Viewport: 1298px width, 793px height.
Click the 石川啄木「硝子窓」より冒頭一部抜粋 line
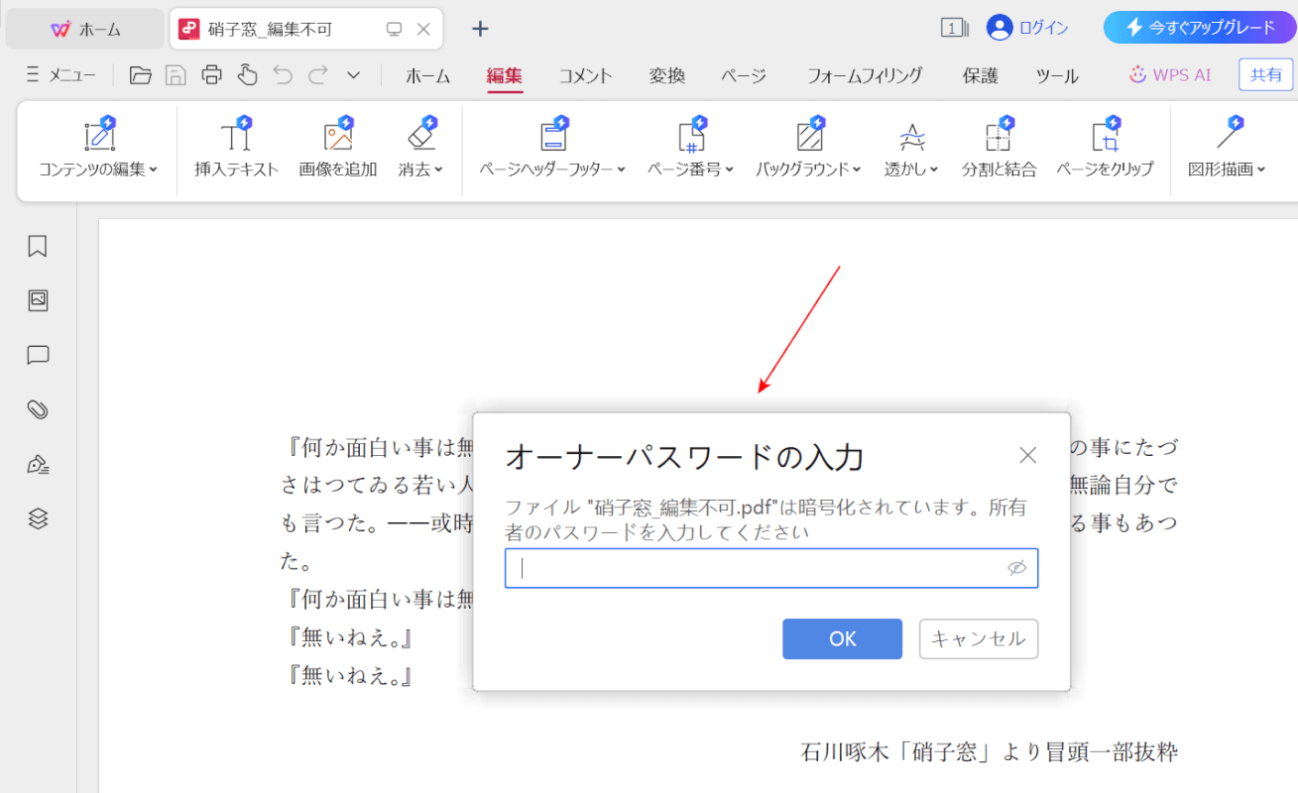989,752
